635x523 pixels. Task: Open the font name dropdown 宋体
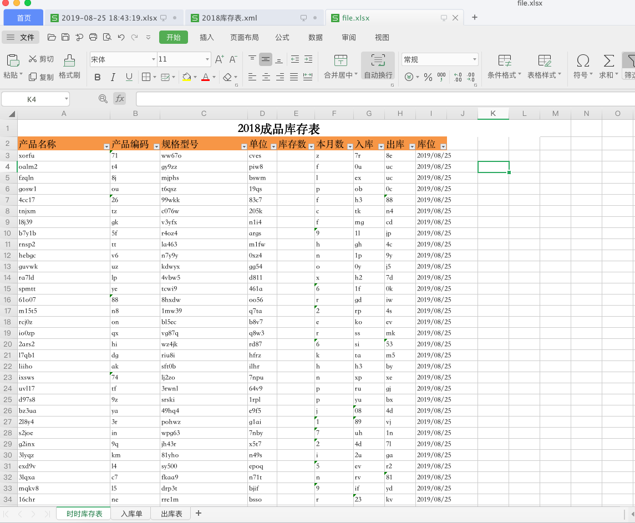tap(154, 59)
